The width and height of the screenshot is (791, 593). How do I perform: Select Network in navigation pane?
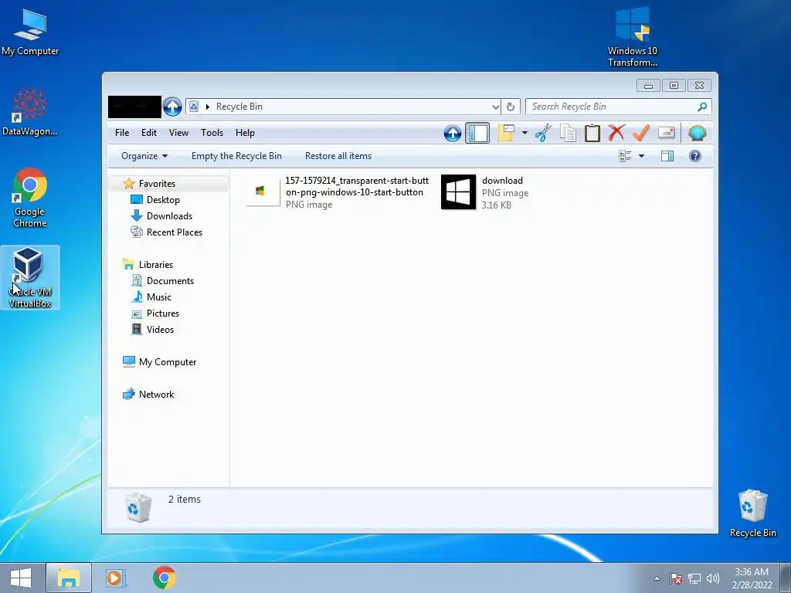[156, 394]
